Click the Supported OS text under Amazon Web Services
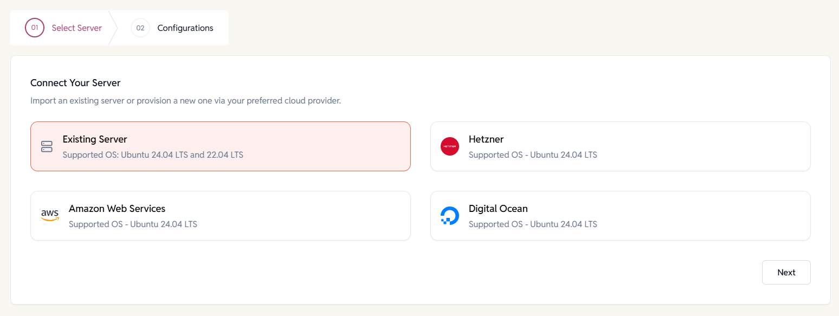 tap(133, 224)
